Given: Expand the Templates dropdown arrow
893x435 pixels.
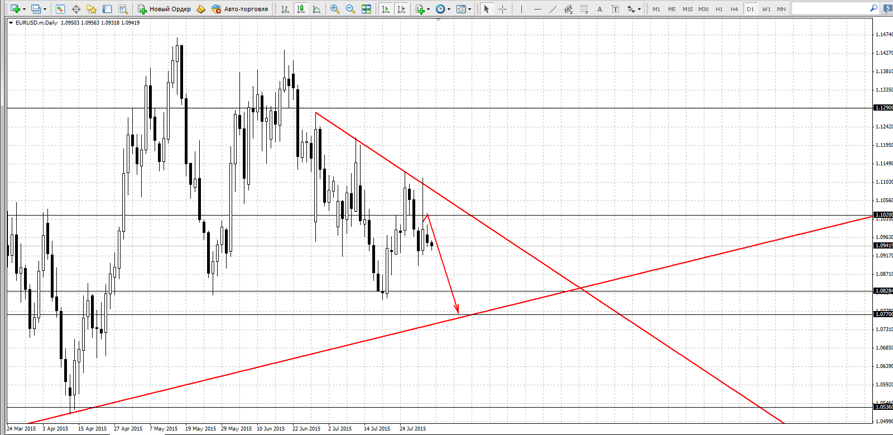Looking at the screenshot, I should click(x=469, y=9).
